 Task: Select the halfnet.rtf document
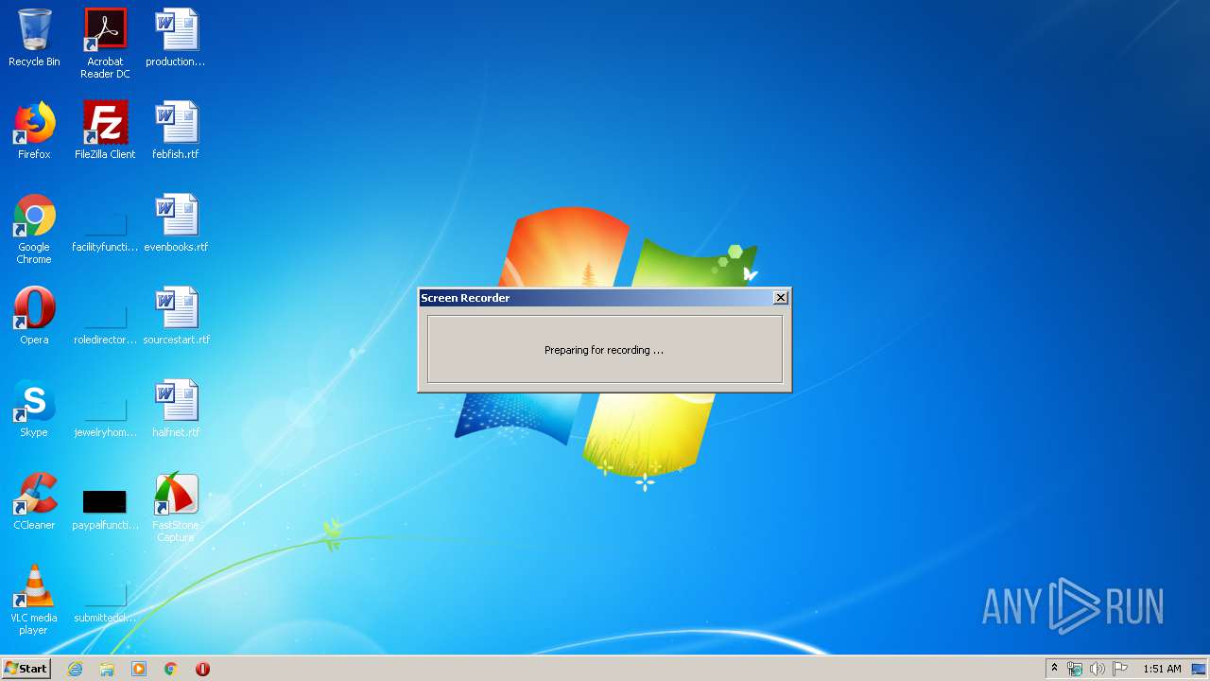176,409
